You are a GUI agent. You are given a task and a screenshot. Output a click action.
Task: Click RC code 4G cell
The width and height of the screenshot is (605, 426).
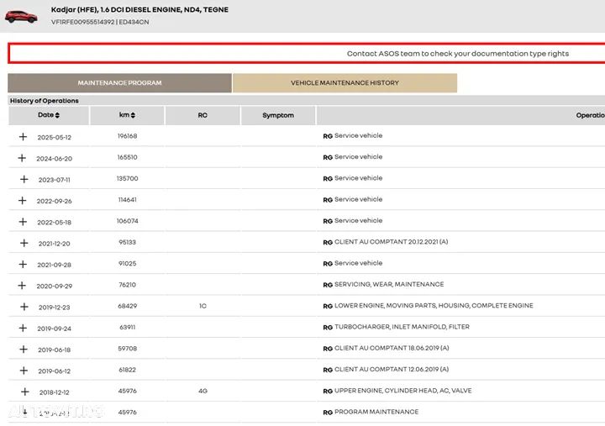click(203, 391)
